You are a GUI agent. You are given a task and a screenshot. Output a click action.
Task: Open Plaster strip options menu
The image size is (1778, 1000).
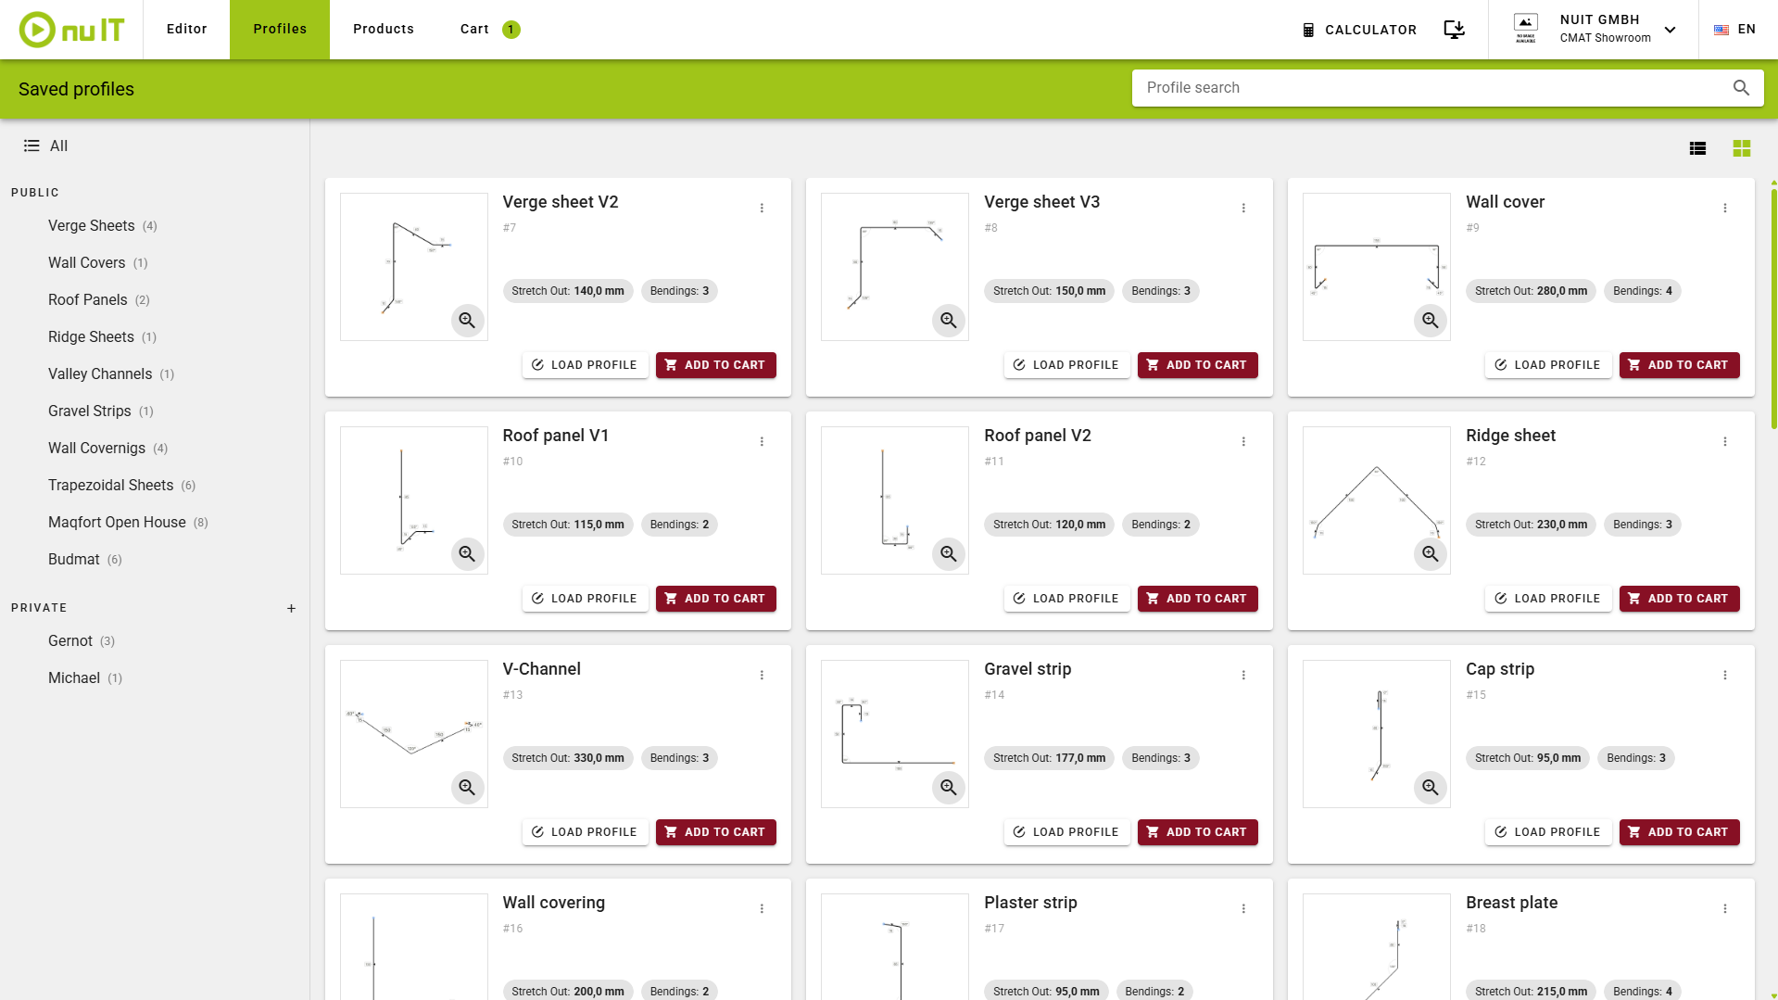click(1243, 909)
